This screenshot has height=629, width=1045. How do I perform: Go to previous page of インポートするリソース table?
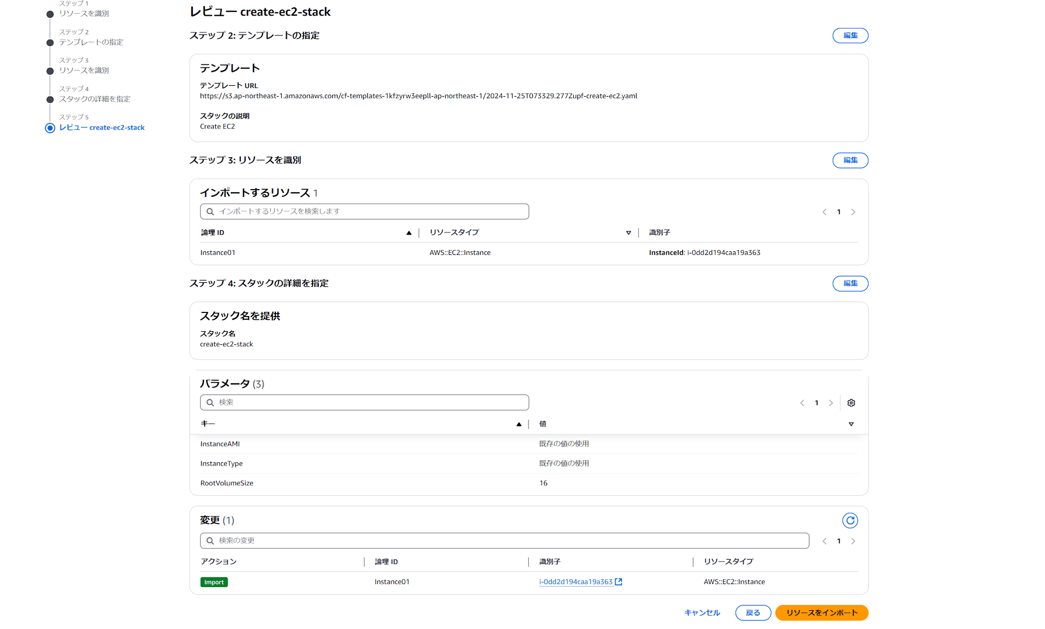825,212
